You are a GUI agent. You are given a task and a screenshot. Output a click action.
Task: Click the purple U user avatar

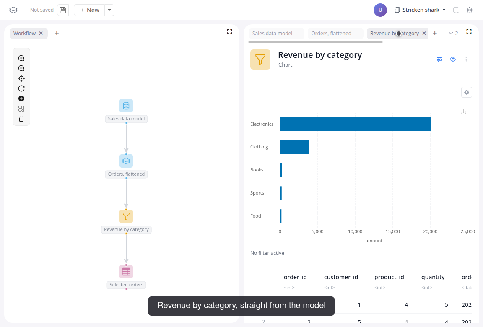[380, 10]
